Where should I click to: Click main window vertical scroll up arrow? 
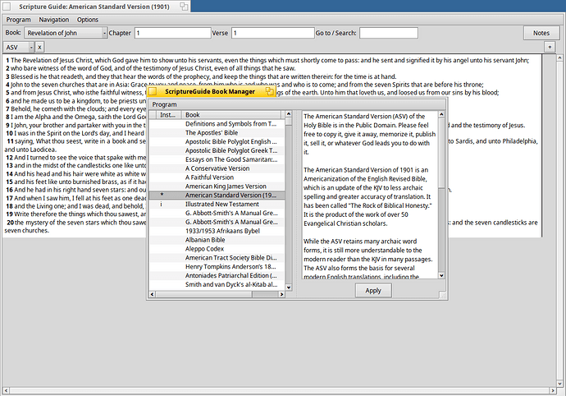point(560,58)
